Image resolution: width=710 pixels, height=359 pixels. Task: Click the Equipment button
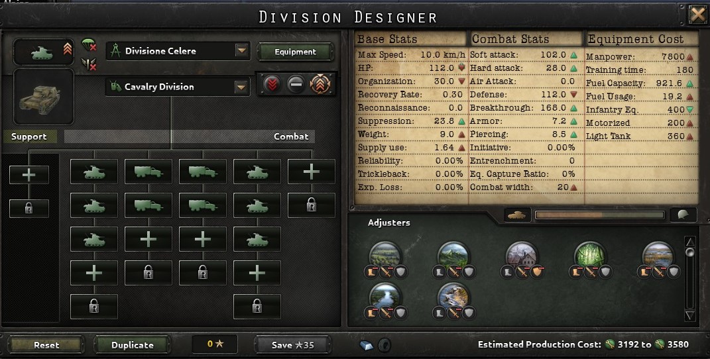point(295,52)
